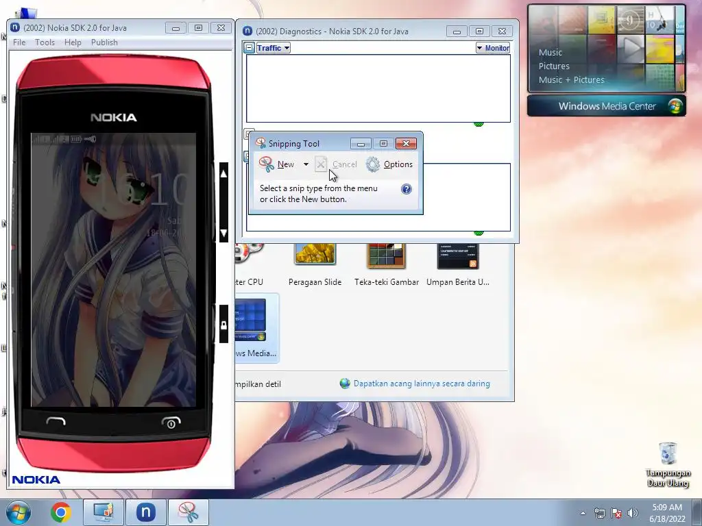This screenshot has width=702, height=526.
Task: Open the New snip type dropdown arrow
Action: click(306, 164)
